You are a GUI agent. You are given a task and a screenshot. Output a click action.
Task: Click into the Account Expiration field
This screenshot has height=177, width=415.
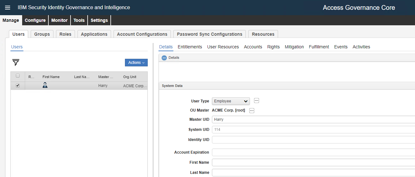[x=313, y=152]
